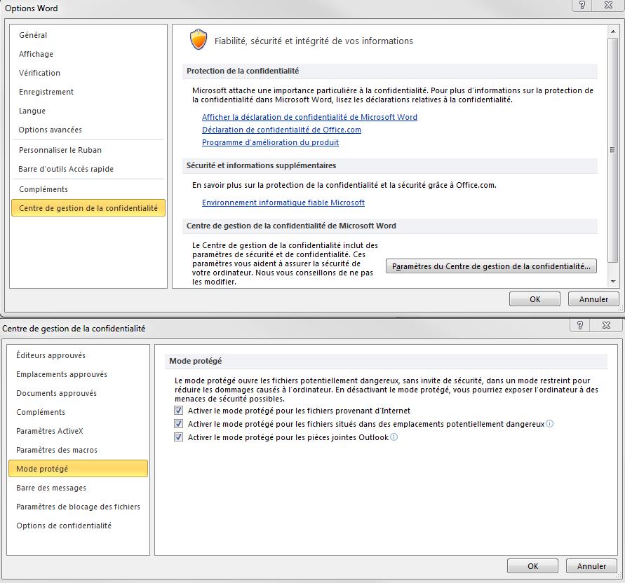Close the Centre de gestion dialog with X
This screenshot has width=625, height=583.
[x=606, y=325]
